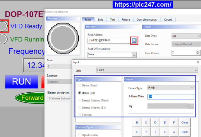Viewport: 201px width, 137px height.
Task: Click the green Forward button
Action: (x=30, y=98)
